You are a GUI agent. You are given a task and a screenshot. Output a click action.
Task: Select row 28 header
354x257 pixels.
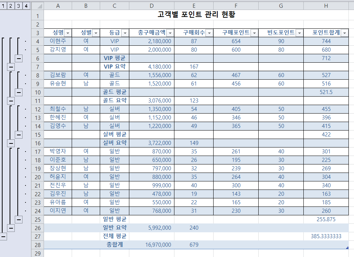[37, 245]
